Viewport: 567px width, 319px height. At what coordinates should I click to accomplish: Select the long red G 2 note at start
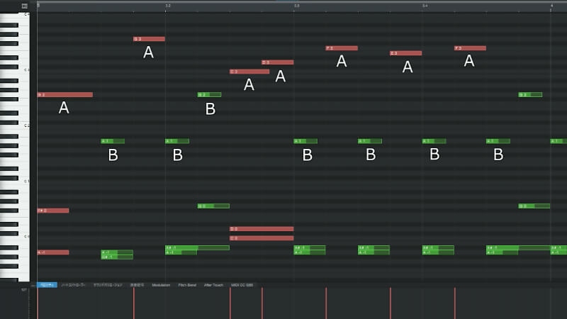(65, 95)
